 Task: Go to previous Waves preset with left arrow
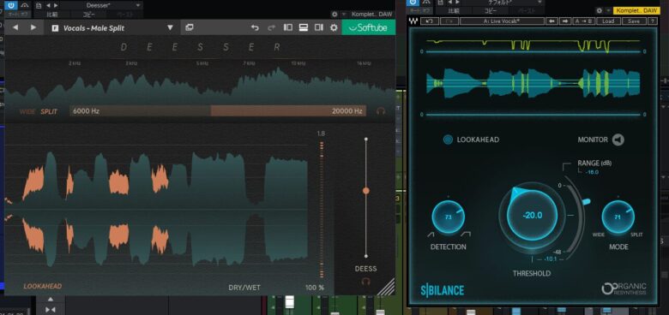tap(551, 21)
